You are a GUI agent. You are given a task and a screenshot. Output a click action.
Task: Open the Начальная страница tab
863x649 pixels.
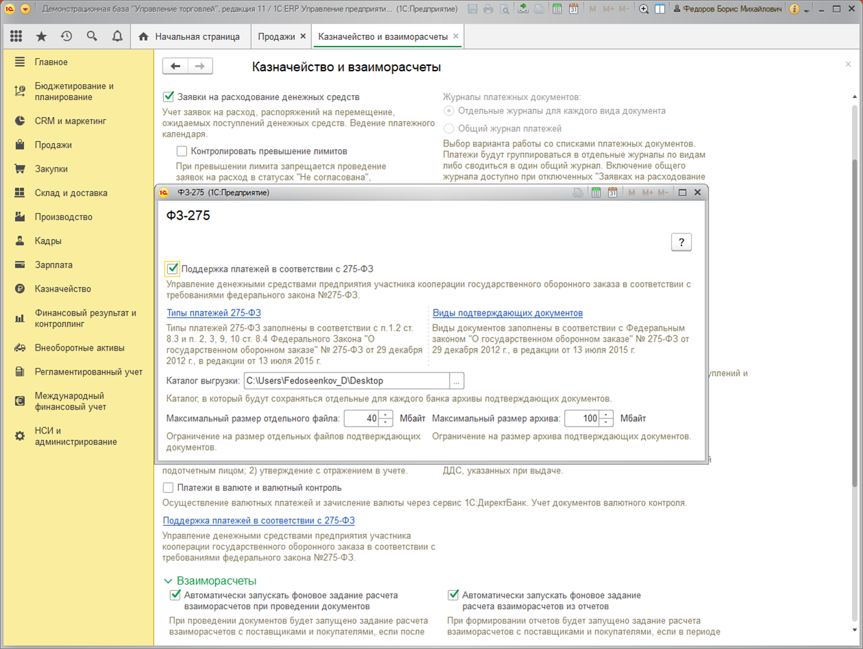pyautogui.click(x=190, y=36)
